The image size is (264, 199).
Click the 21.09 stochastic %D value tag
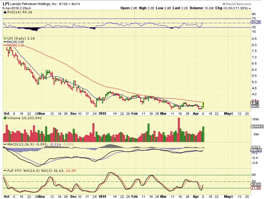256,188
